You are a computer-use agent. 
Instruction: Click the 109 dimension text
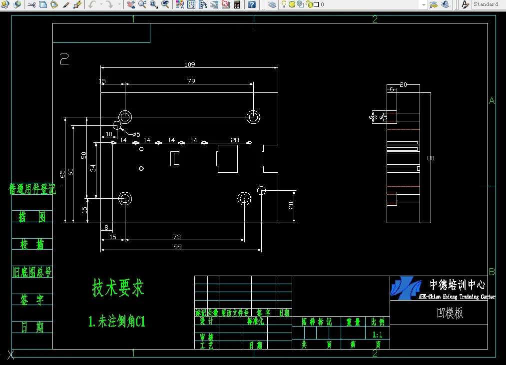tap(190, 64)
